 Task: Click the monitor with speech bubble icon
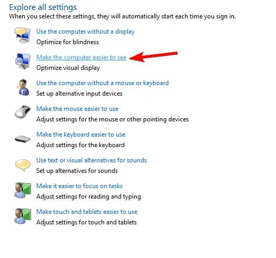tap(23, 35)
